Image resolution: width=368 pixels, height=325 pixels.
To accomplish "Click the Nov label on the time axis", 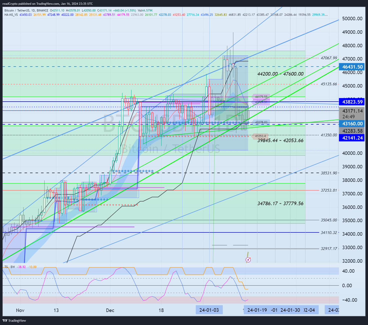I will [x=20, y=310].
